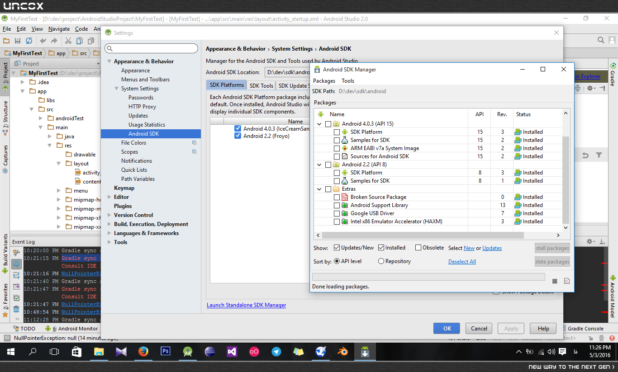Check the Google USB Driver checkbox
This screenshot has height=372, width=618.
[x=337, y=213]
